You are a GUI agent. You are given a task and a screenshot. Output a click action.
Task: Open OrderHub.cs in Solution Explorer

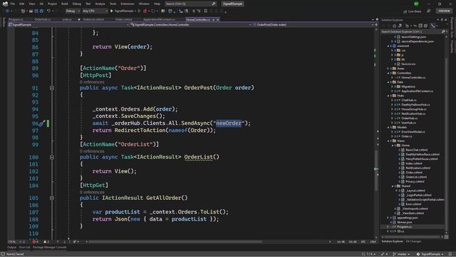coord(410,119)
